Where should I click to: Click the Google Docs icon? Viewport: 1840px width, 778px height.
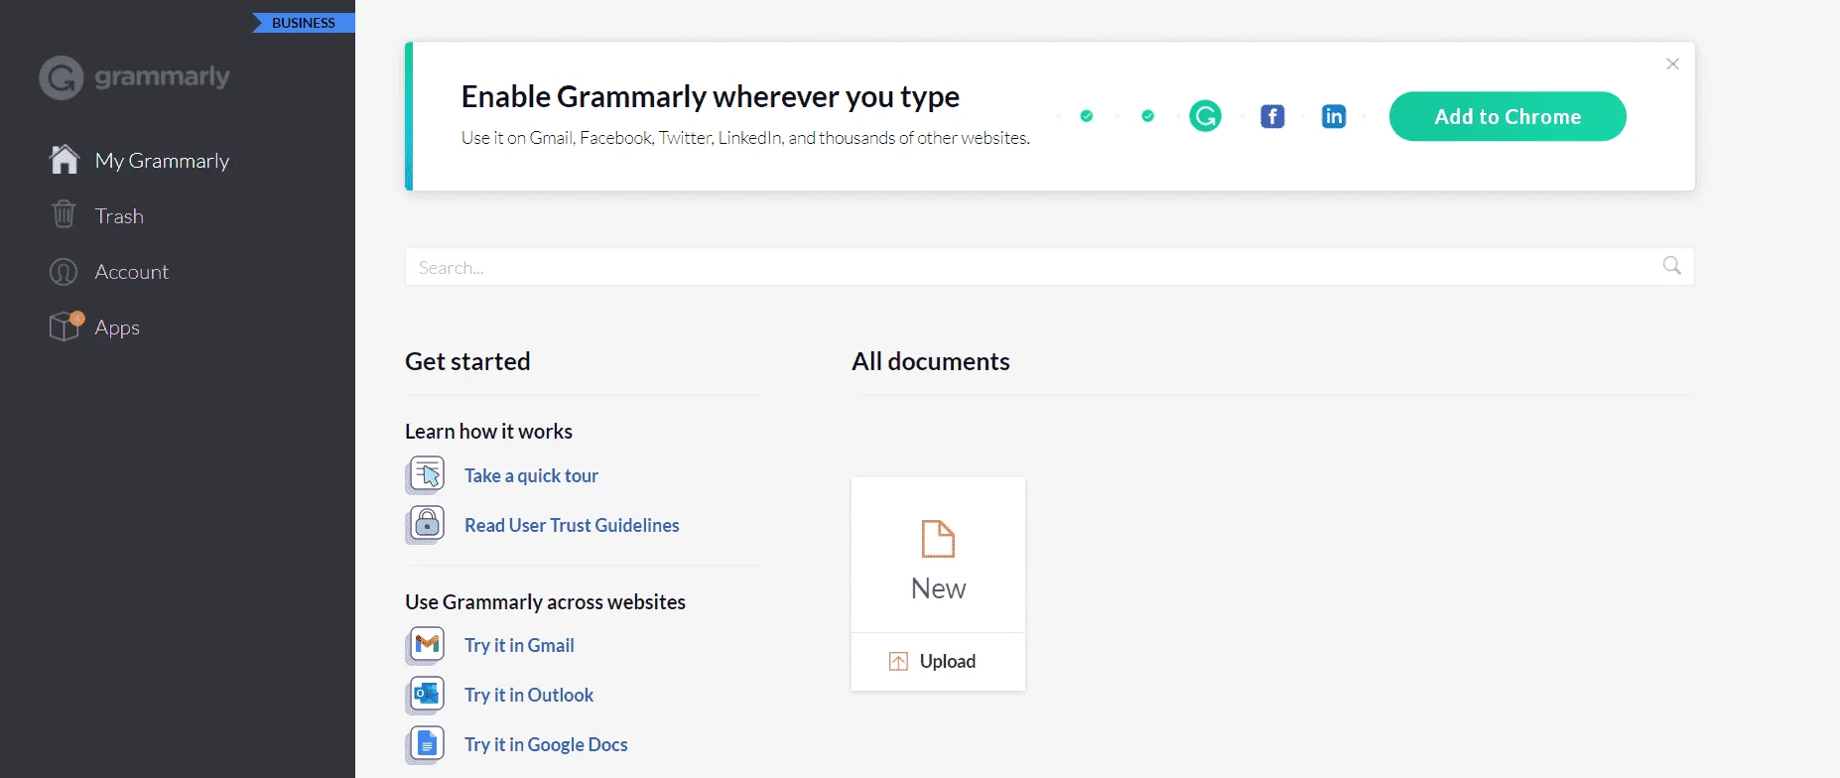pyautogui.click(x=426, y=744)
